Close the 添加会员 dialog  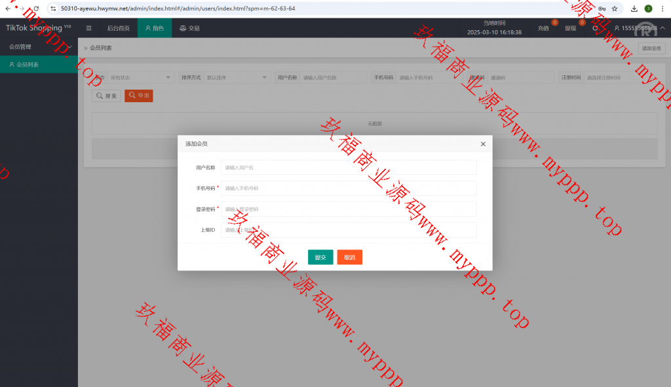coord(483,144)
